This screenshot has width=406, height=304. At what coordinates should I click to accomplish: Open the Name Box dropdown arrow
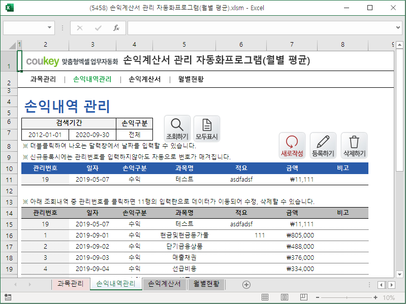pyautogui.click(x=49, y=27)
